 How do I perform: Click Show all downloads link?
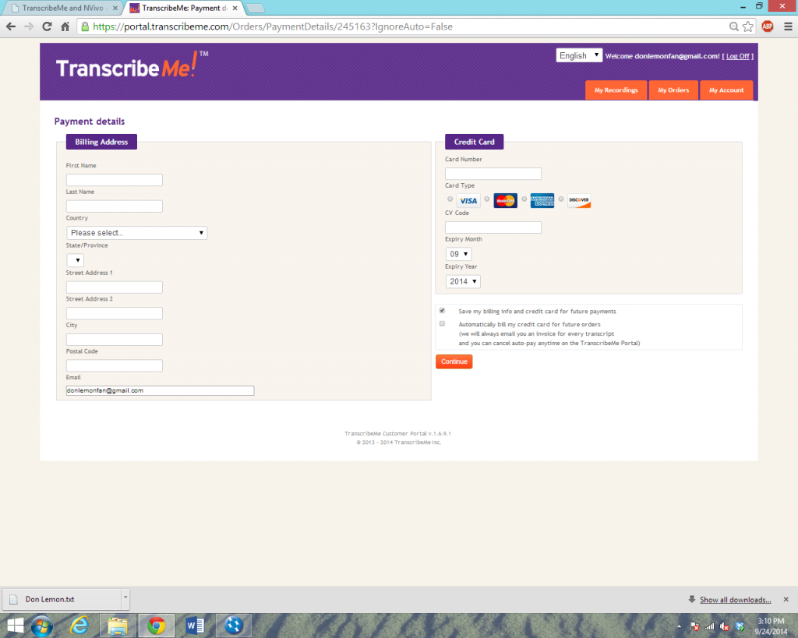coord(735,600)
